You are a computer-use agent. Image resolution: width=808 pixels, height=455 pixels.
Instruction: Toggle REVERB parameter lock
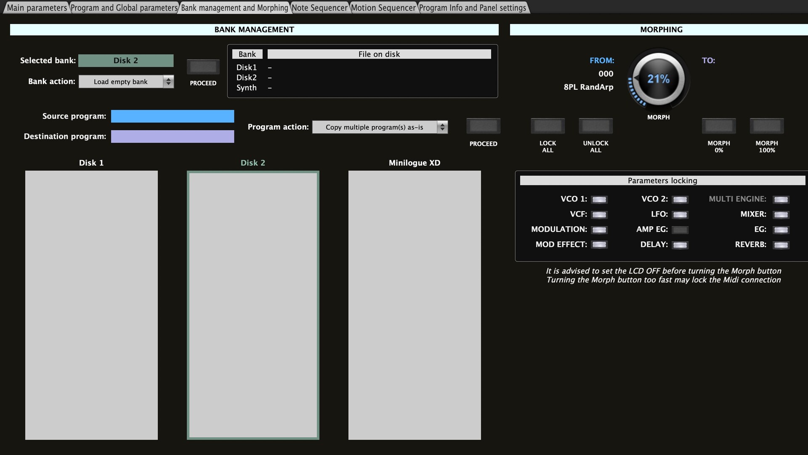781,245
